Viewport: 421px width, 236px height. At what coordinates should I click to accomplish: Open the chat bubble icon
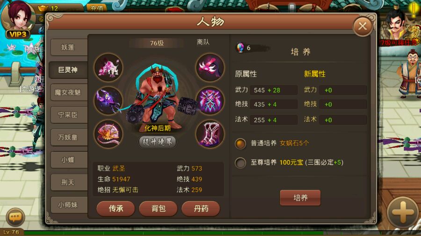pyautogui.click(x=15, y=217)
